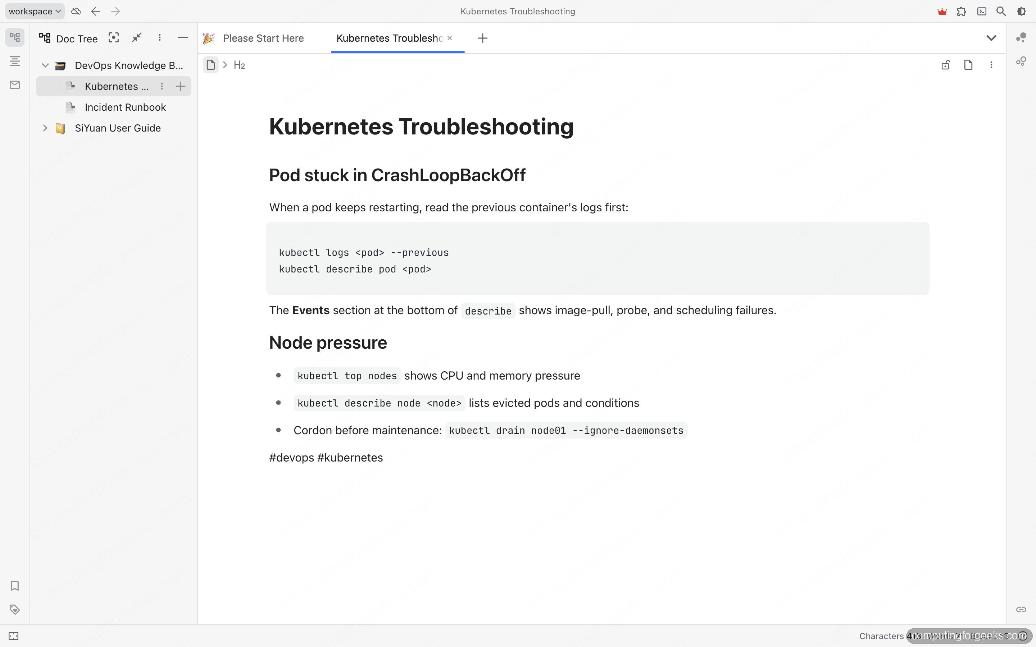Toggle dock visibility icon in status bar

click(14, 636)
